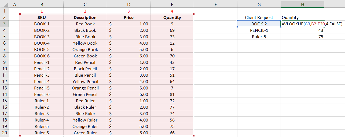
Task: Click the Blue Pencil description cell
Action: [85, 75]
